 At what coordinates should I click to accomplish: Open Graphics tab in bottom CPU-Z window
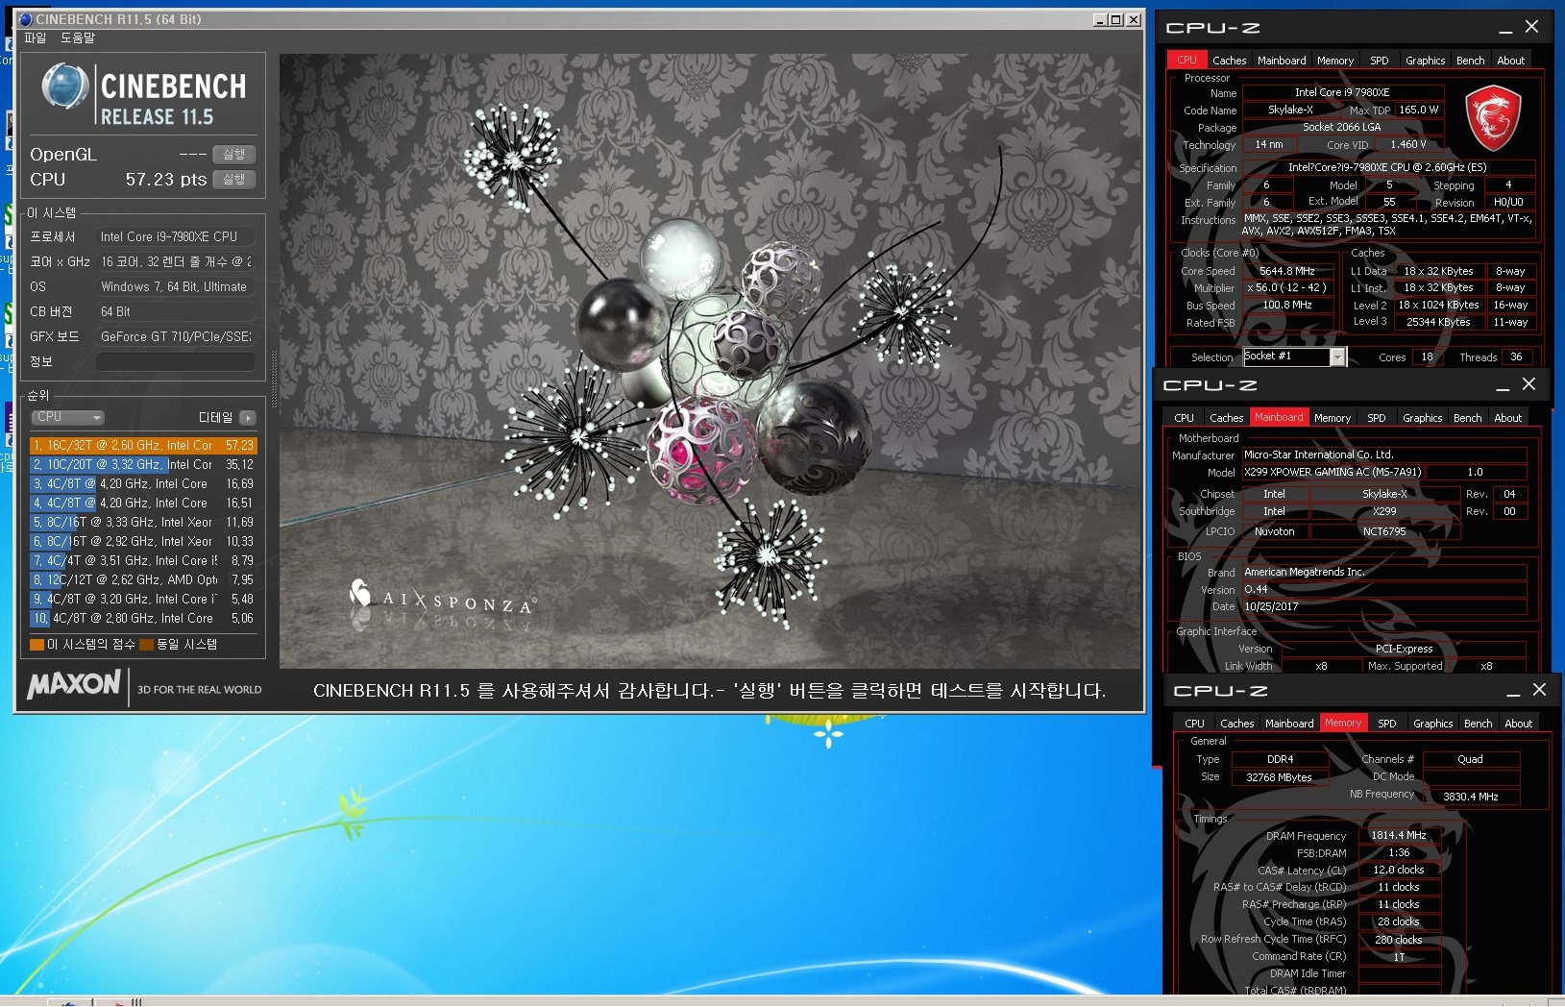1432,724
